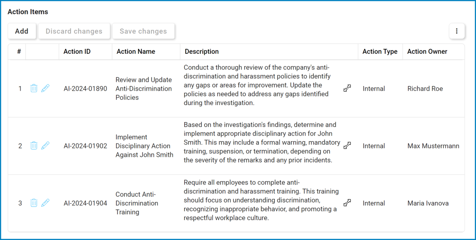Sort by Action Type column header

pyautogui.click(x=380, y=52)
